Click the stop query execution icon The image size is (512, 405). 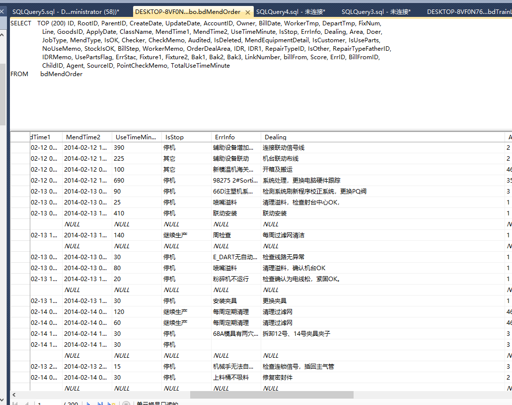tap(126, 404)
